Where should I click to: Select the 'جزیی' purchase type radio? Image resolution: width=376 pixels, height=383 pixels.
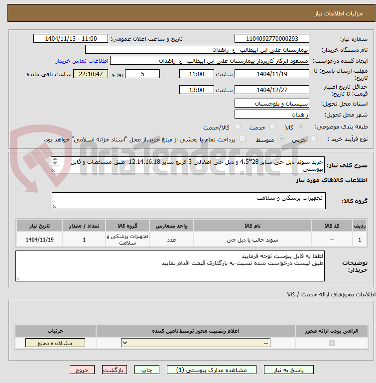click(313, 139)
